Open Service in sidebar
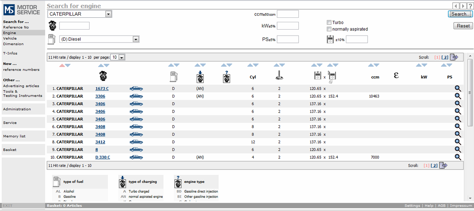 (x=10, y=123)
